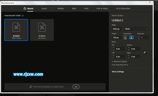Click the clock icon beside Recent

(x=25, y=9)
